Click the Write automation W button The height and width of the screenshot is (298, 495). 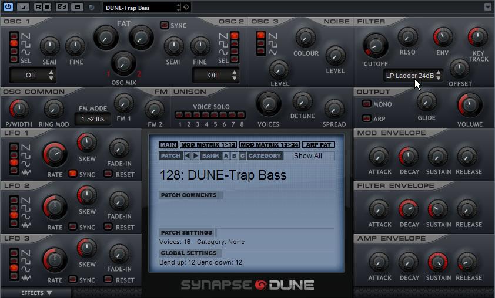46,6
